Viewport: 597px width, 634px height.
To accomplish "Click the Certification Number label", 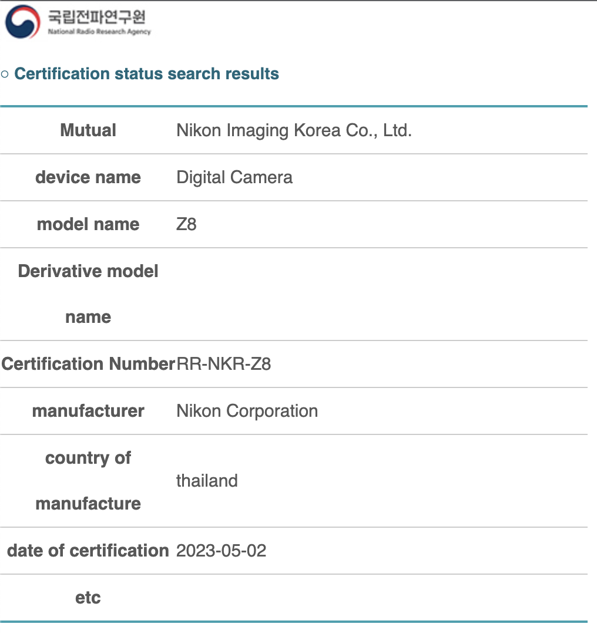I will coord(88,364).
